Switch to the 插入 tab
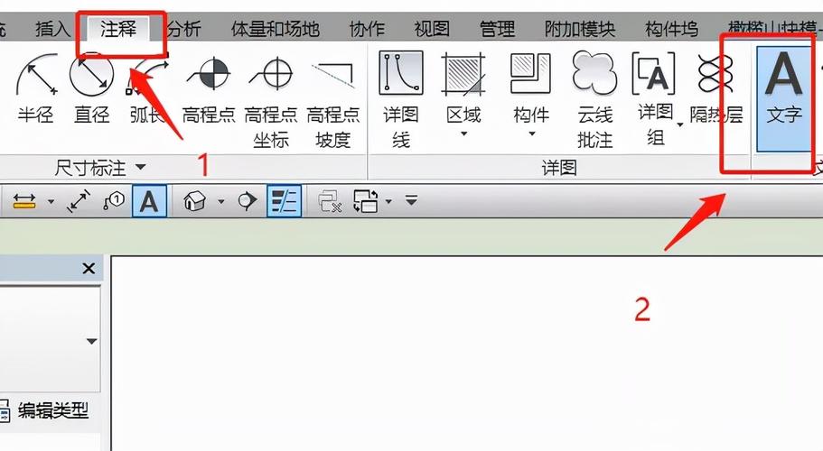The image size is (823, 451). point(52,29)
